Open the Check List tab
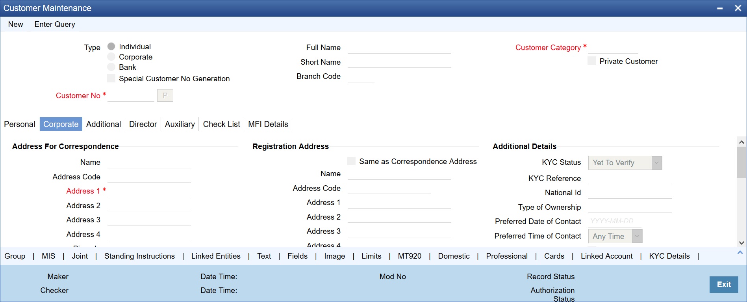The image size is (747, 302). click(222, 124)
